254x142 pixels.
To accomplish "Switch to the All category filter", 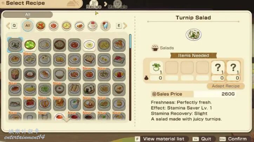I will (28, 26).
